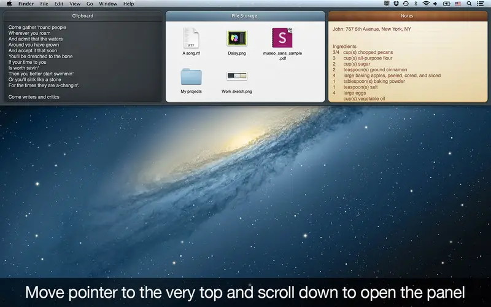Click the US flag input source icon

pos(458,4)
